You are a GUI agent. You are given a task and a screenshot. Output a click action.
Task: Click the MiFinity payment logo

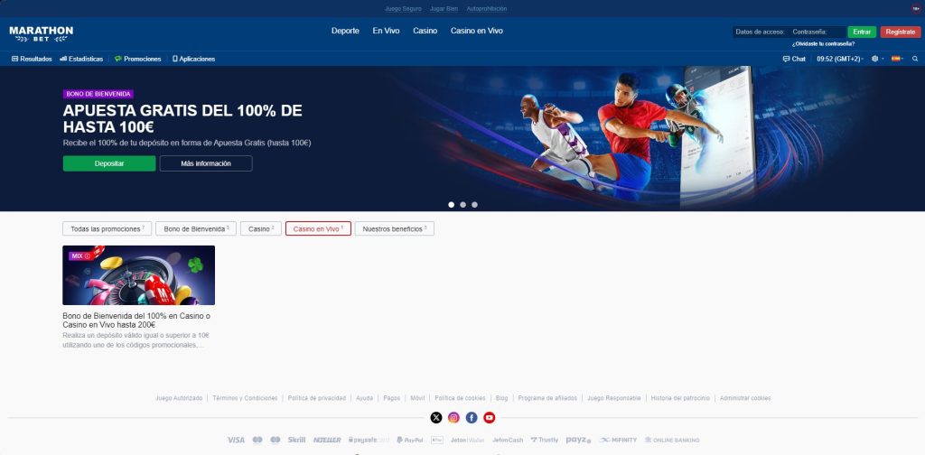618,441
